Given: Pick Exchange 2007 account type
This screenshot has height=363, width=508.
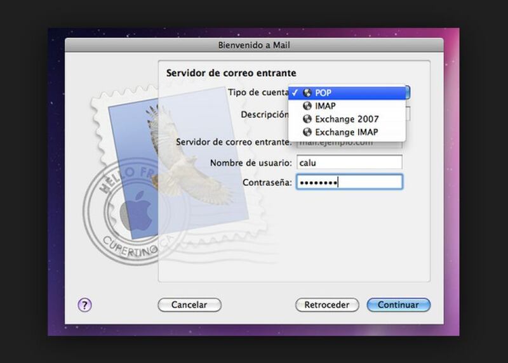Looking at the screenshot, I should [347, 119].
